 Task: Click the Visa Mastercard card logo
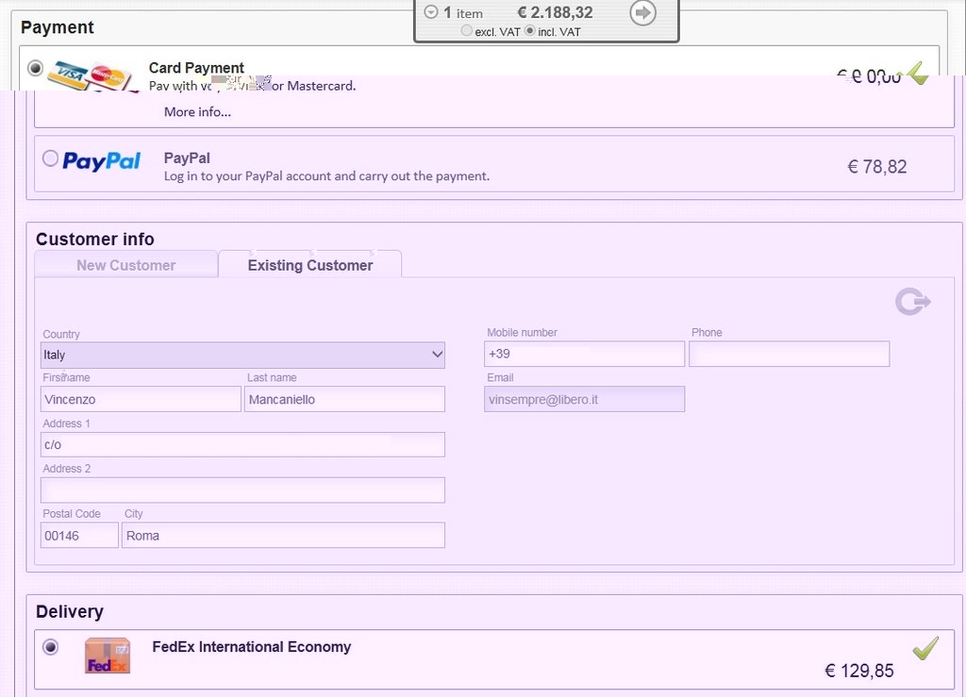[91, 75]
